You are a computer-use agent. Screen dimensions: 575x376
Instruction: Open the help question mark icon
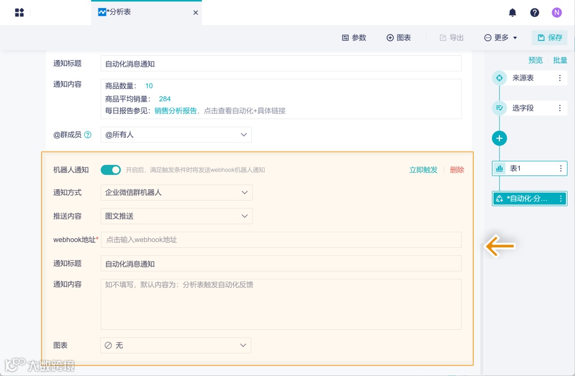point(535,12)
